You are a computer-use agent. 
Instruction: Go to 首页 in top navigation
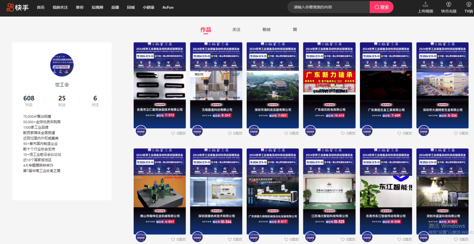tap(41, 7)
